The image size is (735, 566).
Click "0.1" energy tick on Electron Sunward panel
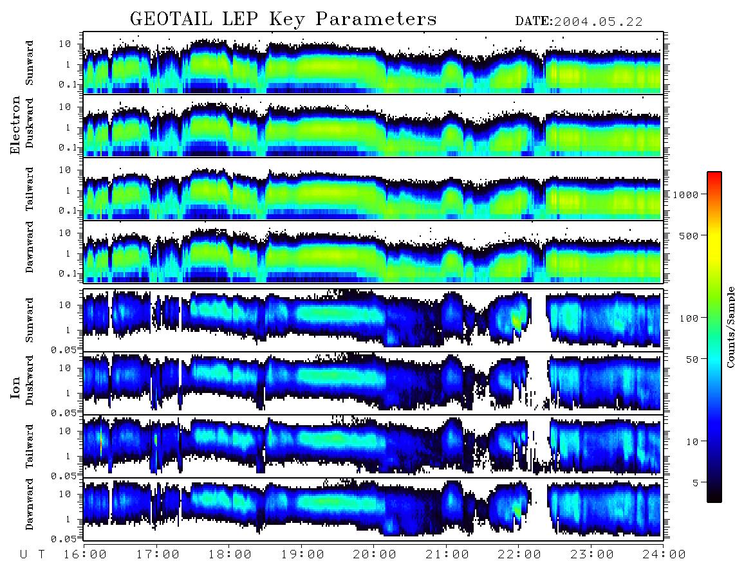click(68, 84)
